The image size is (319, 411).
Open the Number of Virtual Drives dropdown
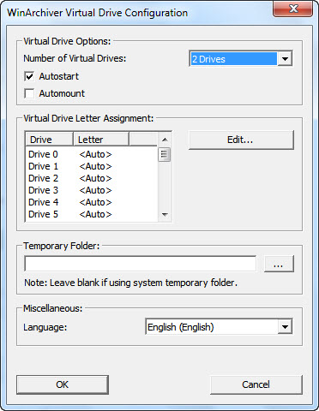(241, 59)
